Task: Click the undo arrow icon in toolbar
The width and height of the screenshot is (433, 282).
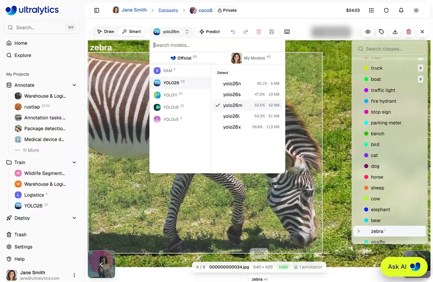Action: 233,32
